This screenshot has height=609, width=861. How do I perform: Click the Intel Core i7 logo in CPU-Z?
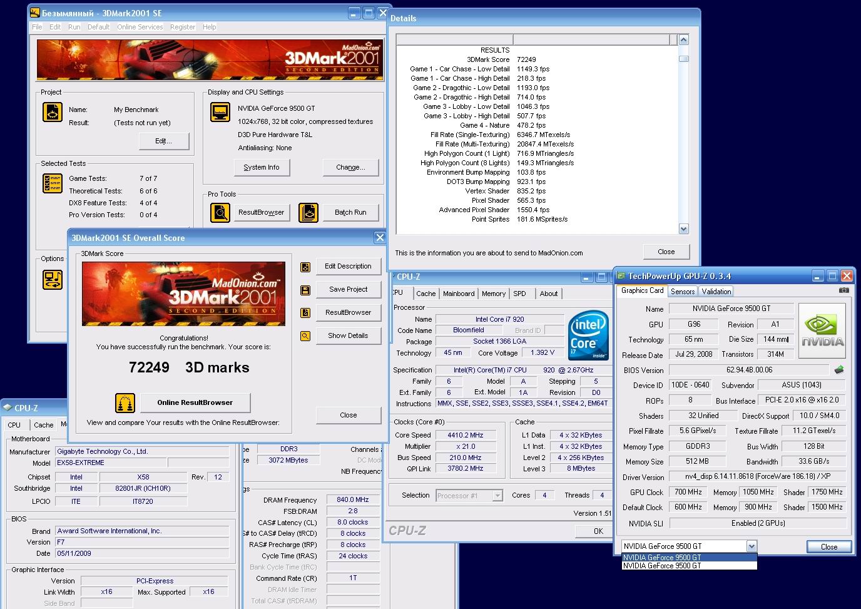[588, 335]
